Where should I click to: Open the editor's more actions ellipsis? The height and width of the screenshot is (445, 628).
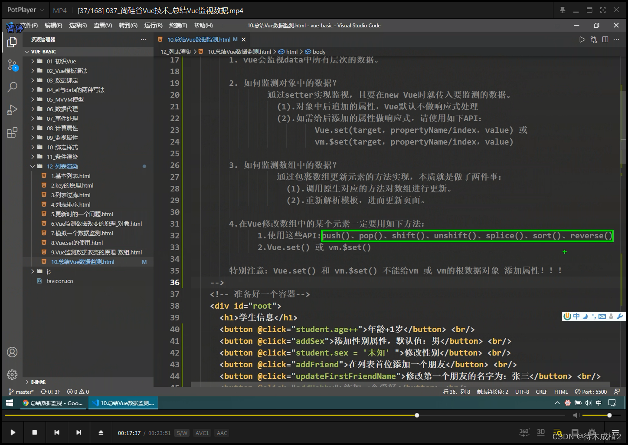coord(616,40)
